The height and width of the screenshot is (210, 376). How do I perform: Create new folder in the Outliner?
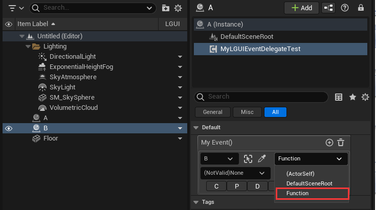tap(166, 8)
